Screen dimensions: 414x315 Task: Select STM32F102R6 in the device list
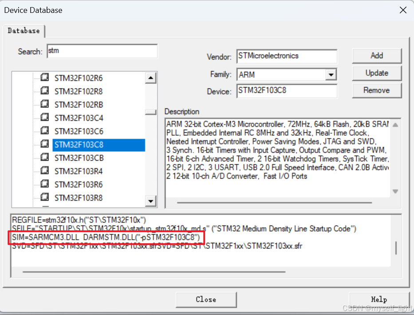point(79,78)
